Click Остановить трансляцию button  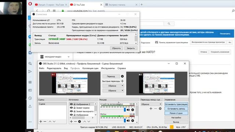click(x=176, y=104)
